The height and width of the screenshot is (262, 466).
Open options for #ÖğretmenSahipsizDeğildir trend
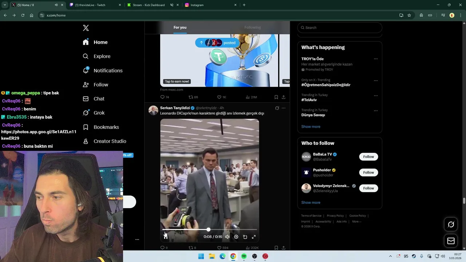pyautogui.click(x=376, y=80)
